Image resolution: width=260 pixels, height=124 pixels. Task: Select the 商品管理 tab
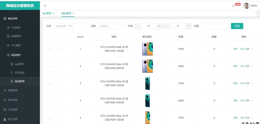click(x=66, y=13)
